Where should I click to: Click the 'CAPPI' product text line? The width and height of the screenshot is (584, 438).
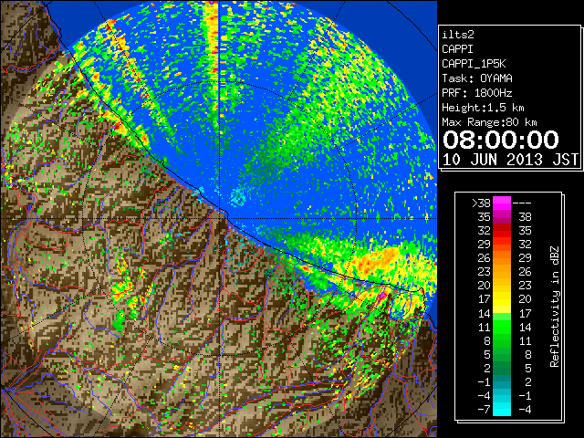click(457, 49)
